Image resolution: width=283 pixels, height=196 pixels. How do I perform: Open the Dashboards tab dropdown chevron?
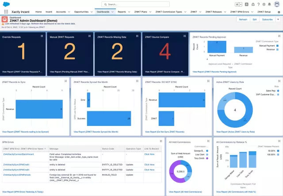[x=112, y=12]
